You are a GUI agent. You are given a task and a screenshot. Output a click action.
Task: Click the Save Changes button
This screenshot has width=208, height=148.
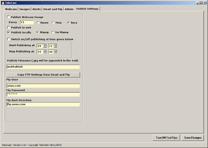(193, 138)
